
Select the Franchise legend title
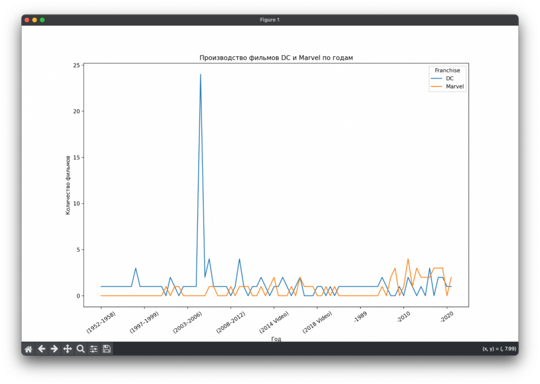click(x=447, y=70)
